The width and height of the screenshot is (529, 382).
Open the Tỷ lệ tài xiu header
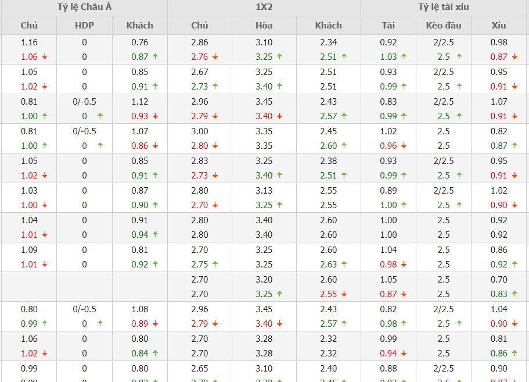coord(444,8)
